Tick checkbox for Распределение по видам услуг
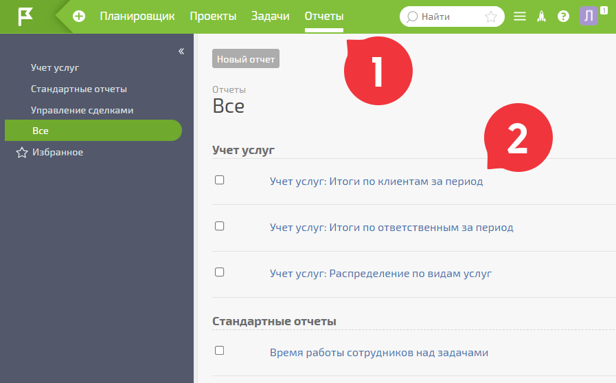 pos(220,272)
